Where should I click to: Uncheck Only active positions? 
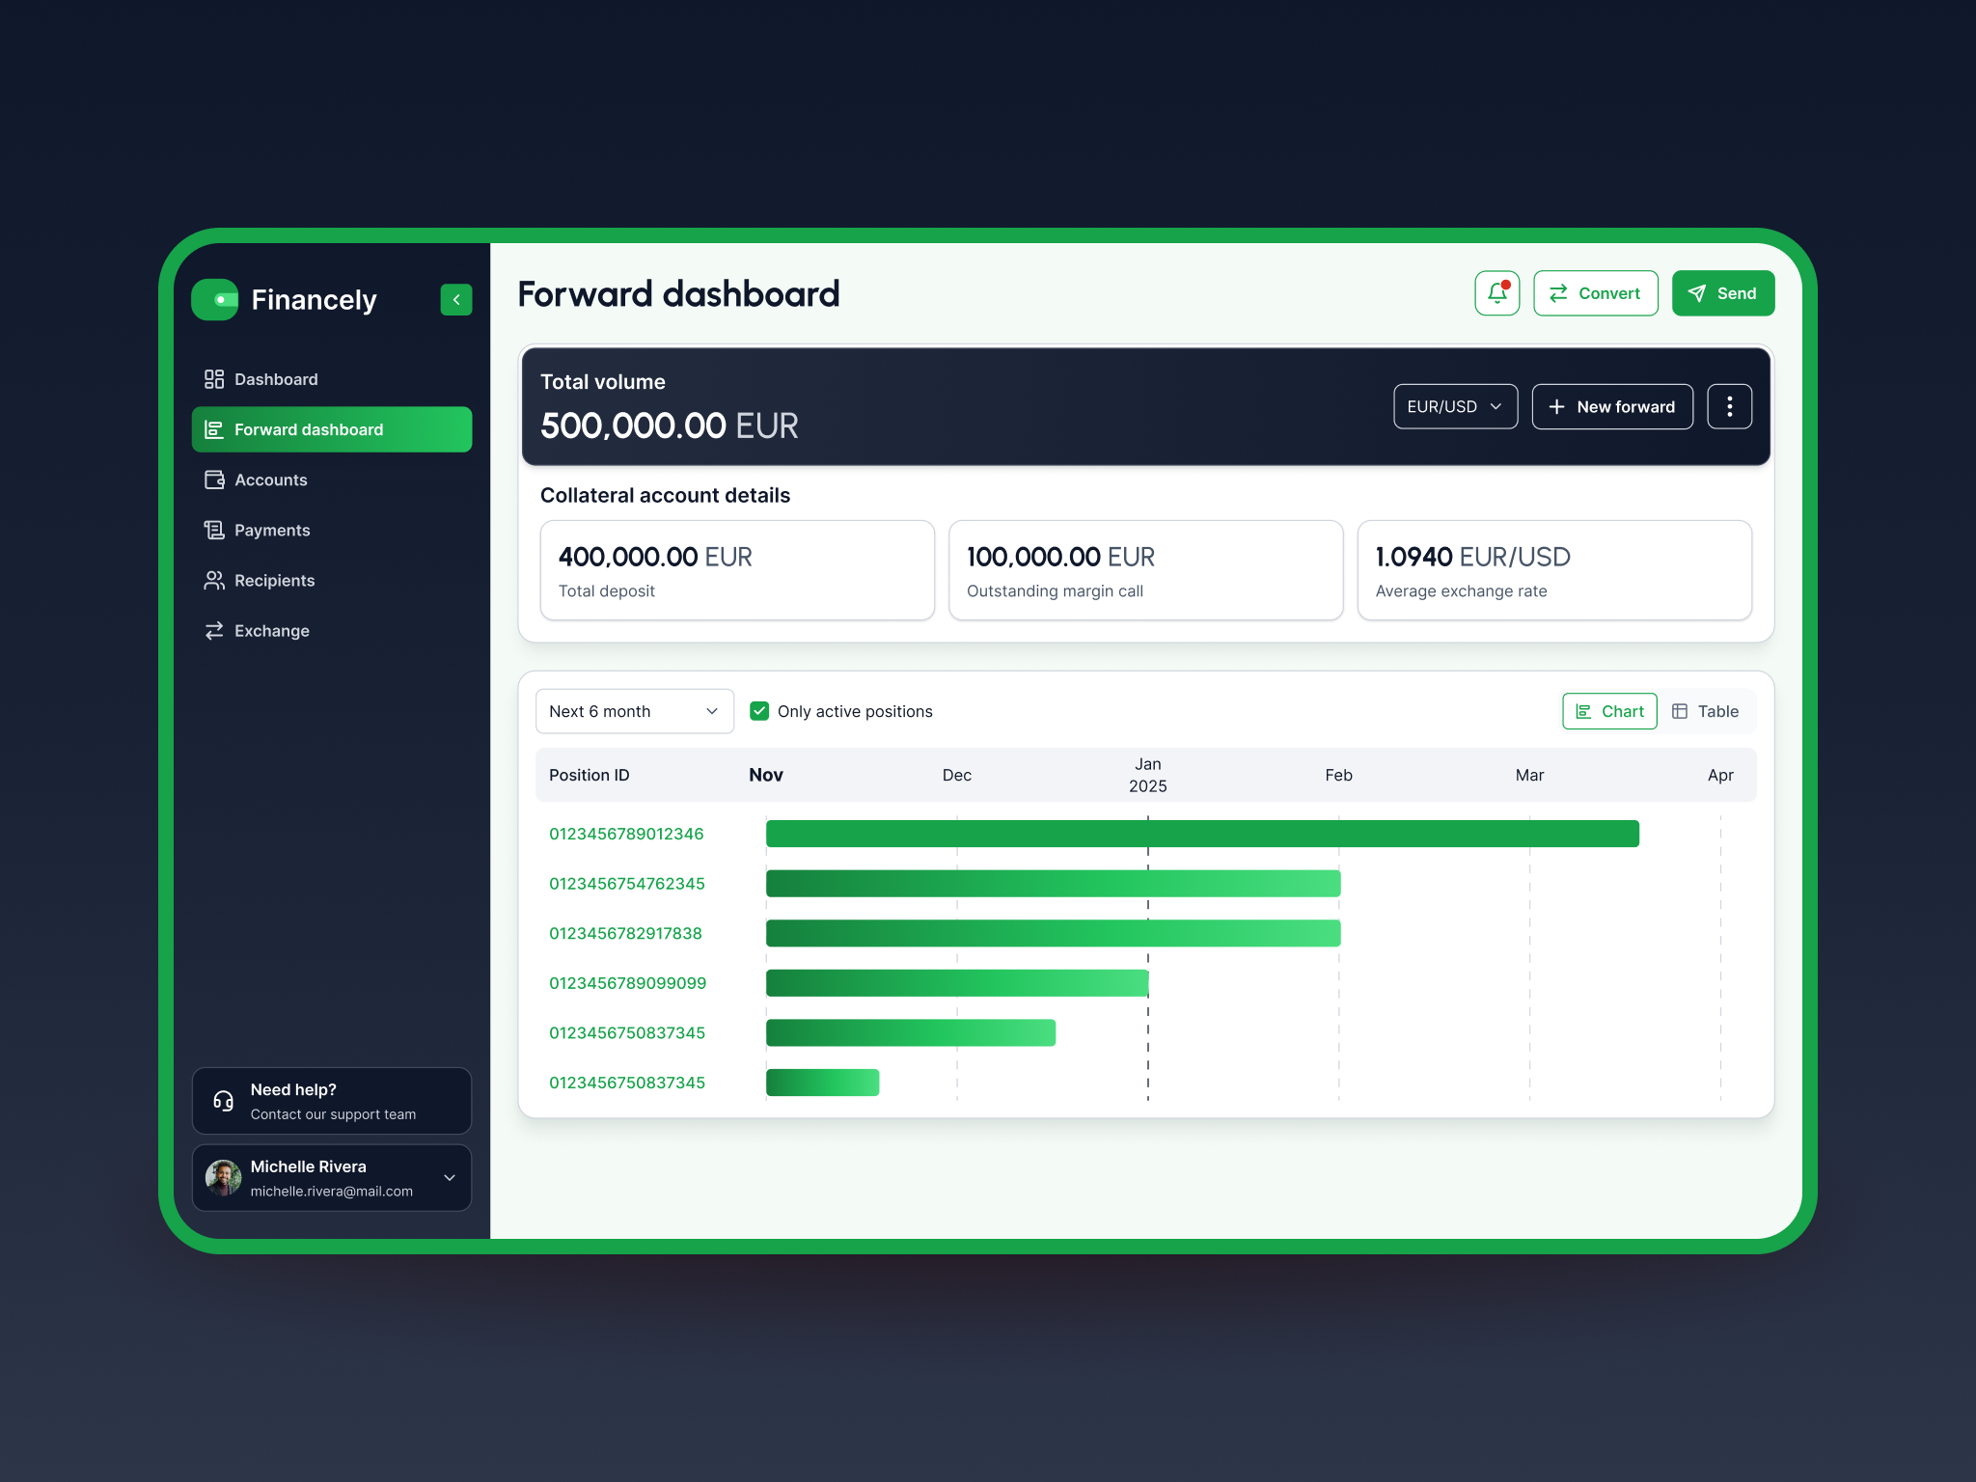click(x=760, y=710)
